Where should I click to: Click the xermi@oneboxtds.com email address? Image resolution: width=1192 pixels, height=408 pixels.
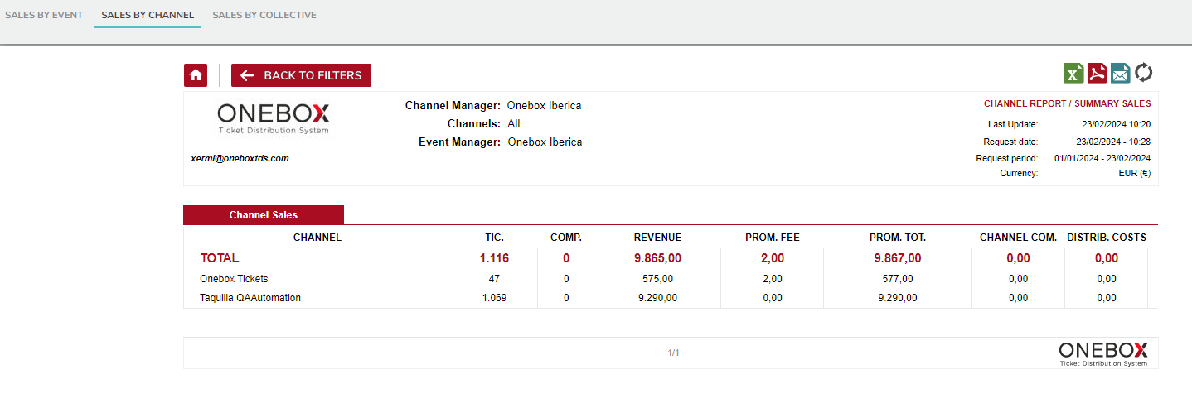click(x=240, y=158)
